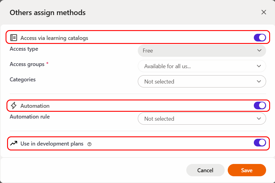Click the Access via learning catalogs label
Image resolution: width=275 pixels, height=183 pixels.
pos(54,38)
